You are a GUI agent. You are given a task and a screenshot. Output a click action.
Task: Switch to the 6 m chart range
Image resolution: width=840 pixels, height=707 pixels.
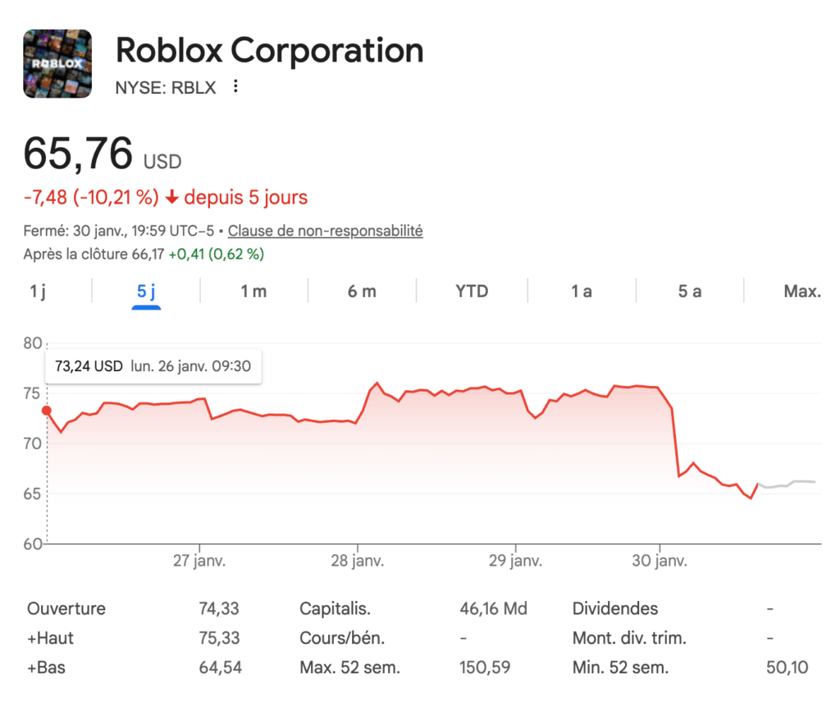pyautogui.click(x=362, y=291)
